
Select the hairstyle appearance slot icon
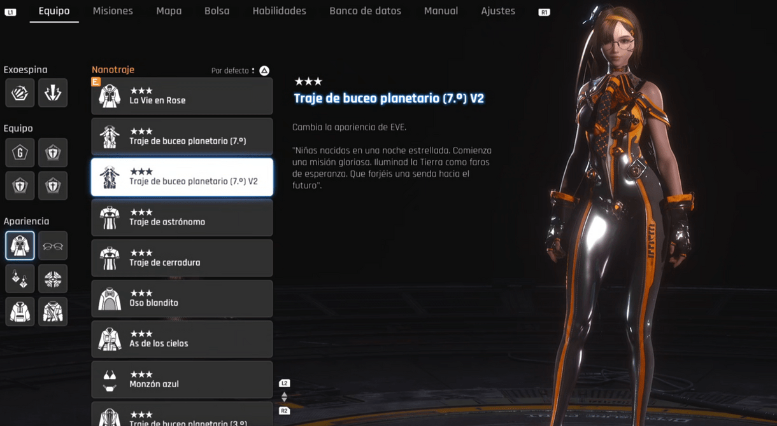point(53,278)
